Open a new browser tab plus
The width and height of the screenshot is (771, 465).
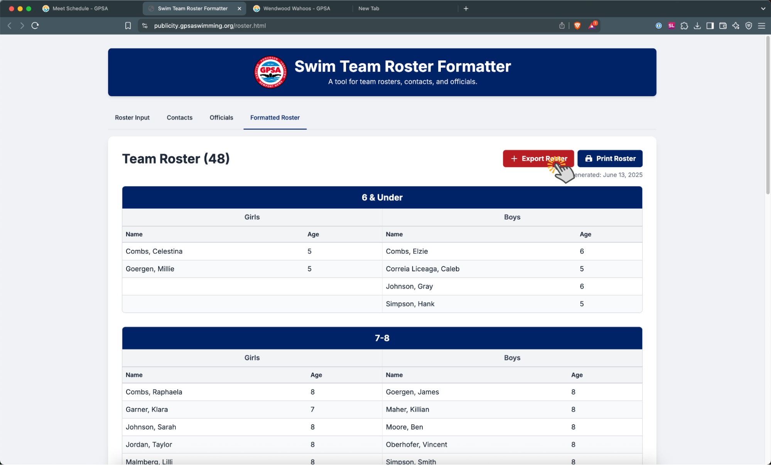point(466,8)
